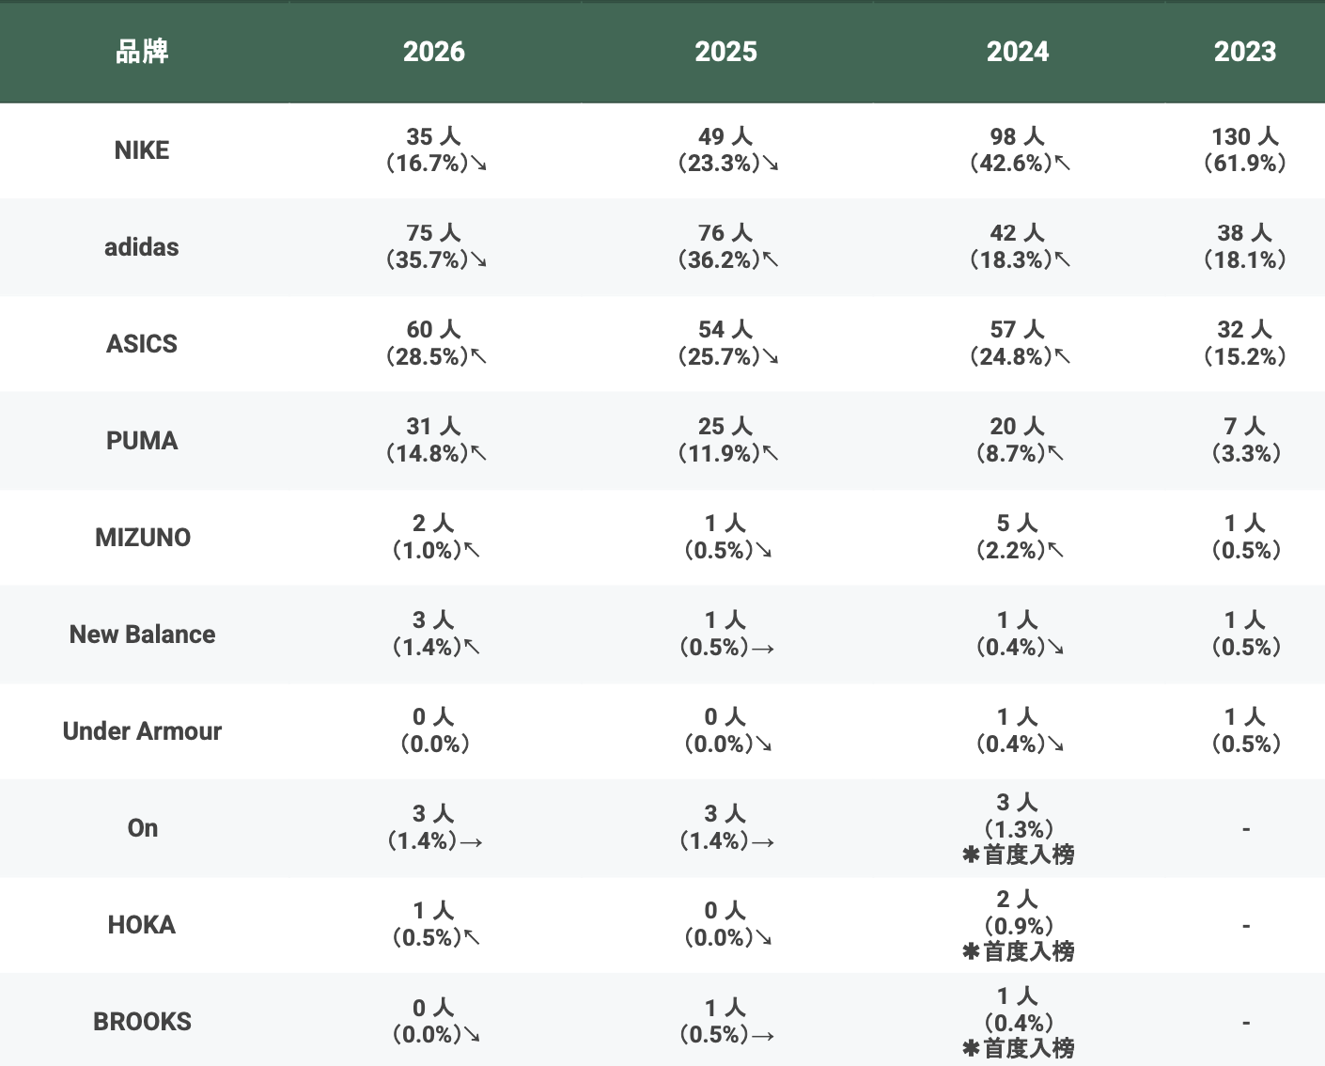Click the dash in HOKA's 2023 cell
The width and height of the screenshot is (1325, 1066).
[1245, 926]
